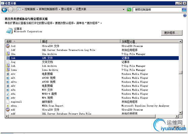Open the 所有控制面板项 breadcrumb segment
188x134 pixels.
click(48, 9)
